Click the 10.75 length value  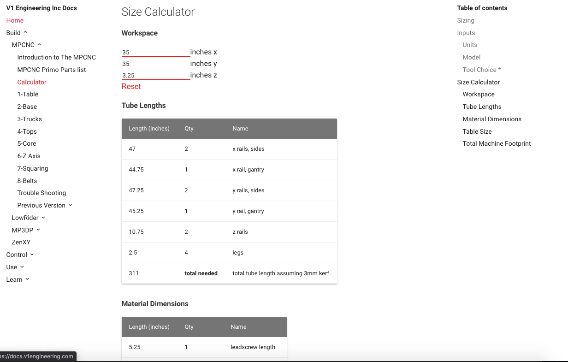click(136, 232)
